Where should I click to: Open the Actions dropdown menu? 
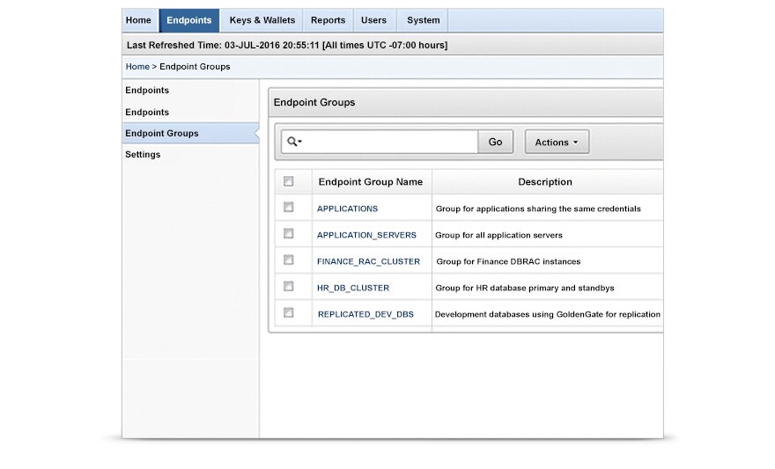pyautogui.click(x=557, y=142)
